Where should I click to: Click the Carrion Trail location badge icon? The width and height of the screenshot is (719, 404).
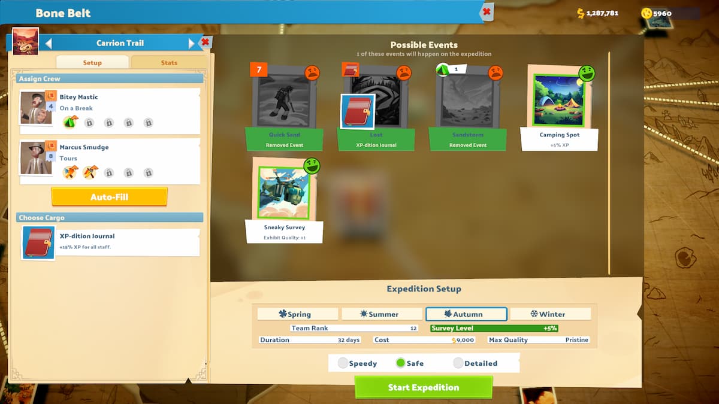(25, 41)
